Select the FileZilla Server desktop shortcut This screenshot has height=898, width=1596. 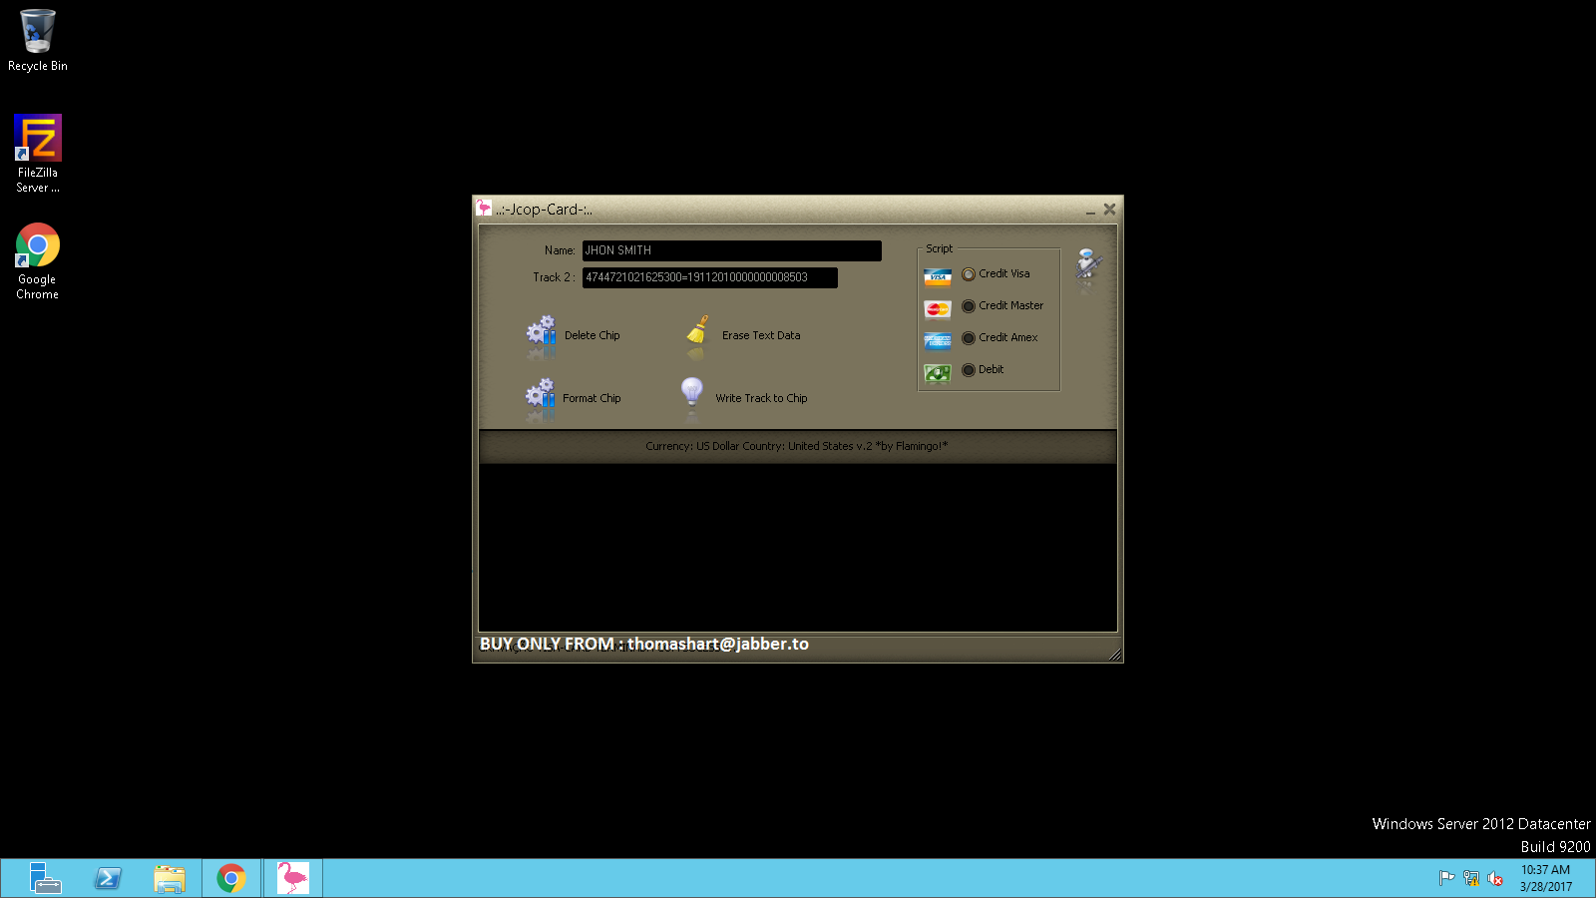[38, 154]
